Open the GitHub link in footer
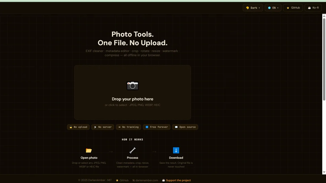Screen dimensions: 326x183 (122, 180)
